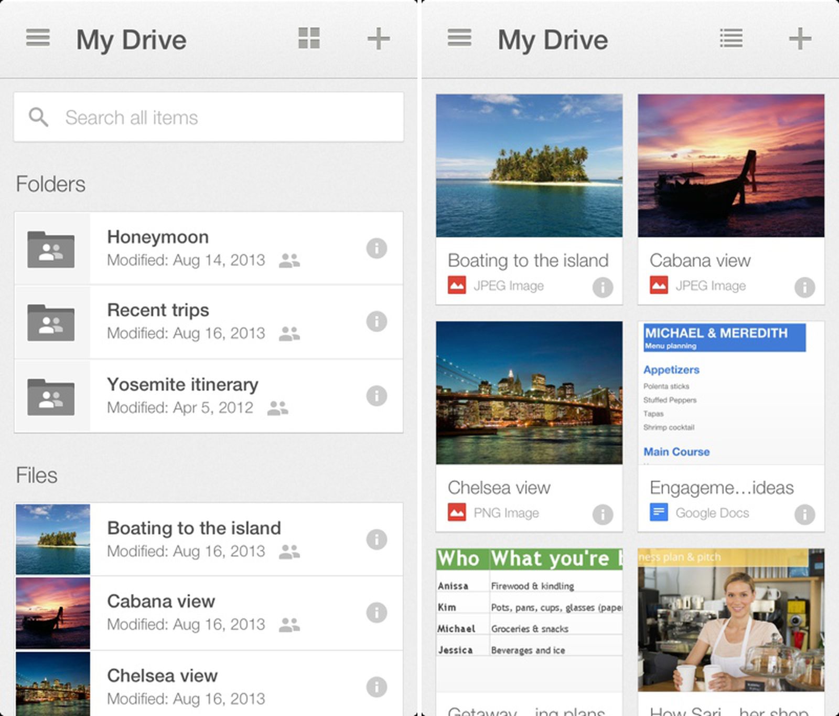Show details for Recent trips folder

coord(377,321)
